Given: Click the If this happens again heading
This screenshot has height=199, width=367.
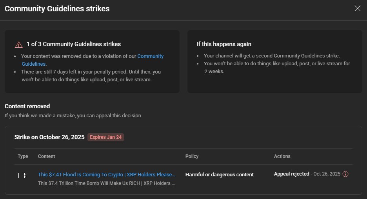Looking at the screenshot, I should point(224,44).
